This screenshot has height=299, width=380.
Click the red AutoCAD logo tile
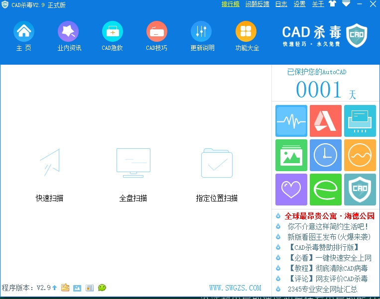tap(326, 121)
